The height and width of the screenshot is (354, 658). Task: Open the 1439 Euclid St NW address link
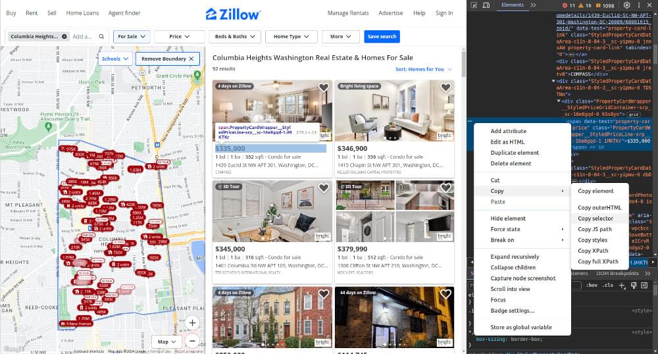266,165
